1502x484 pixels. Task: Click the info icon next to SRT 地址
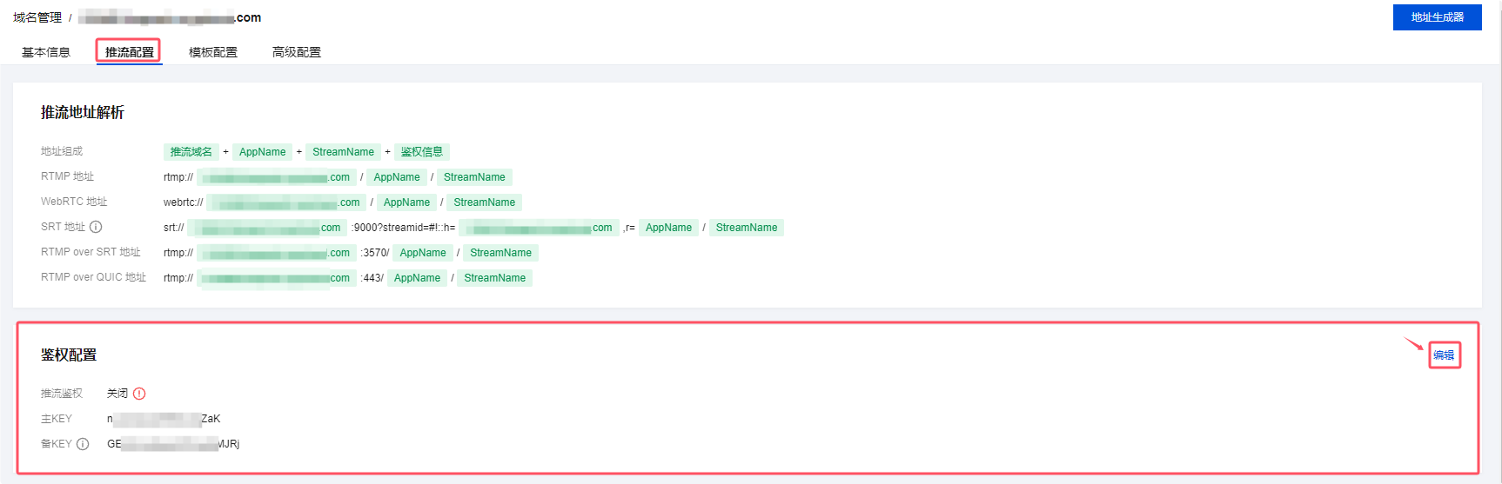click(96, 227)
